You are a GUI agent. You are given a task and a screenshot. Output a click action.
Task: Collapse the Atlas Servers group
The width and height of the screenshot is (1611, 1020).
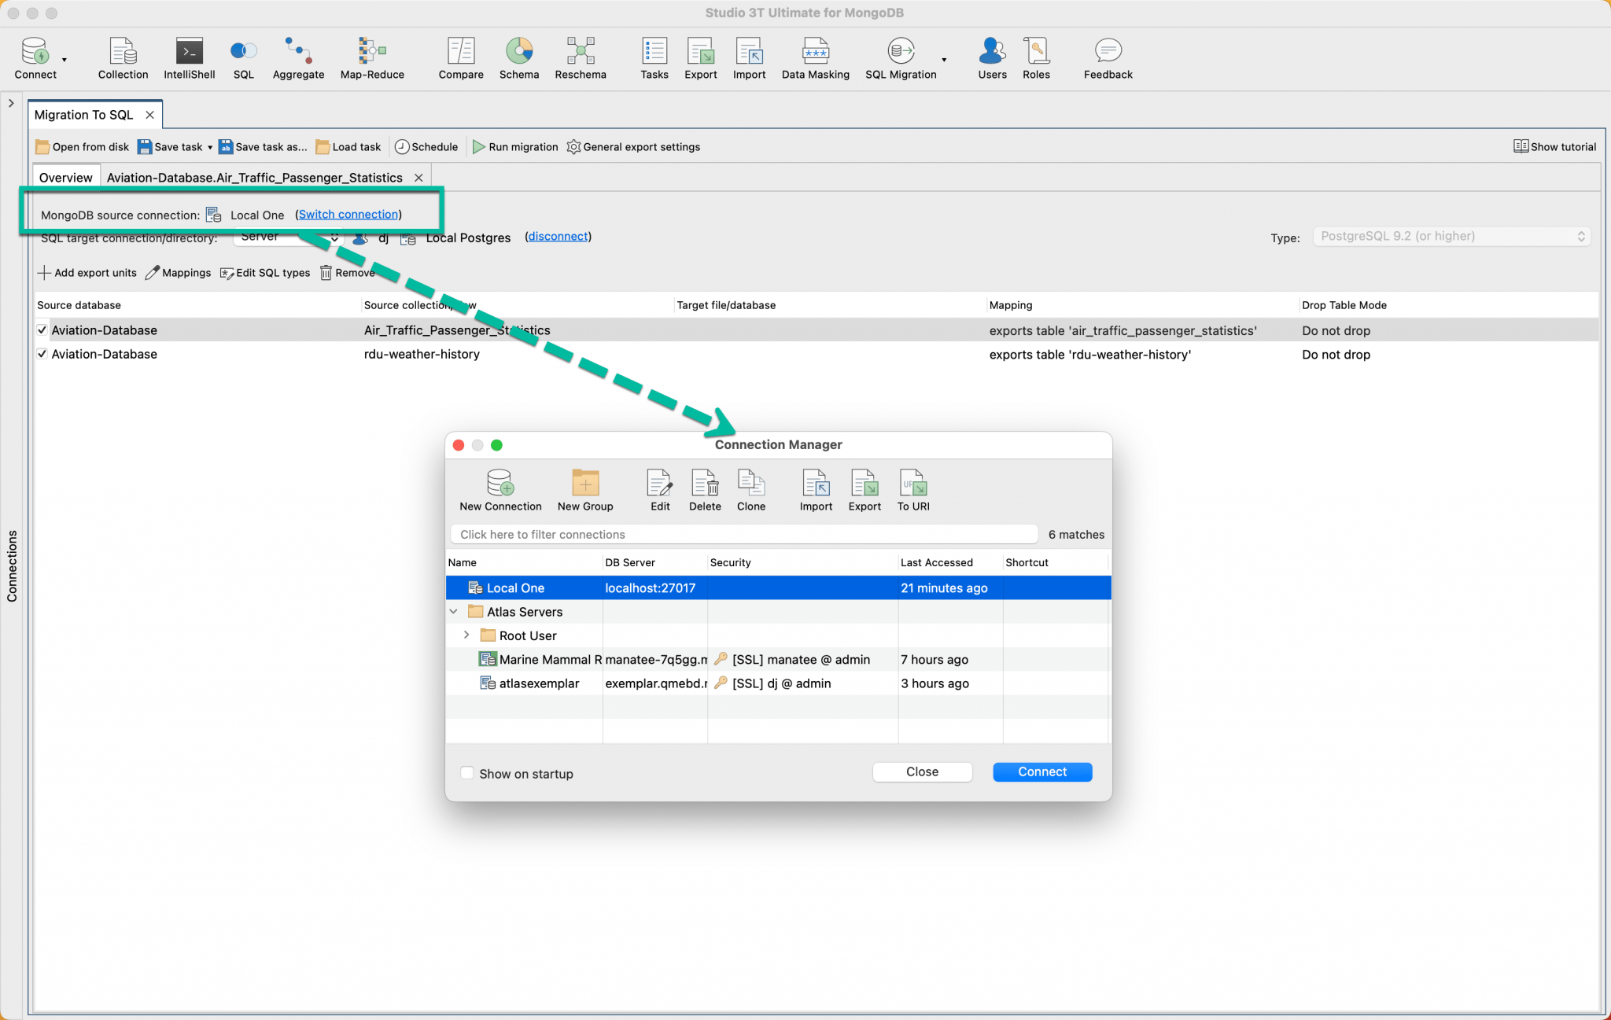pyautogui.click(x=454, y=611)
